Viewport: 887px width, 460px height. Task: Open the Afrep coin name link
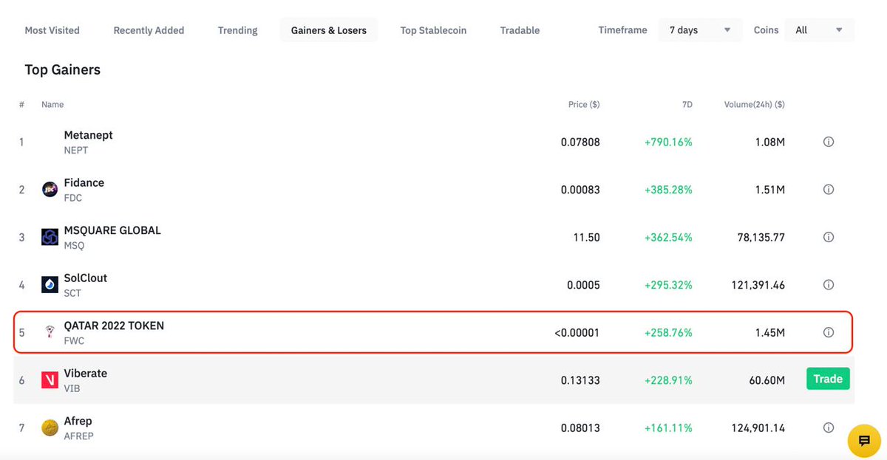point(78,421)
